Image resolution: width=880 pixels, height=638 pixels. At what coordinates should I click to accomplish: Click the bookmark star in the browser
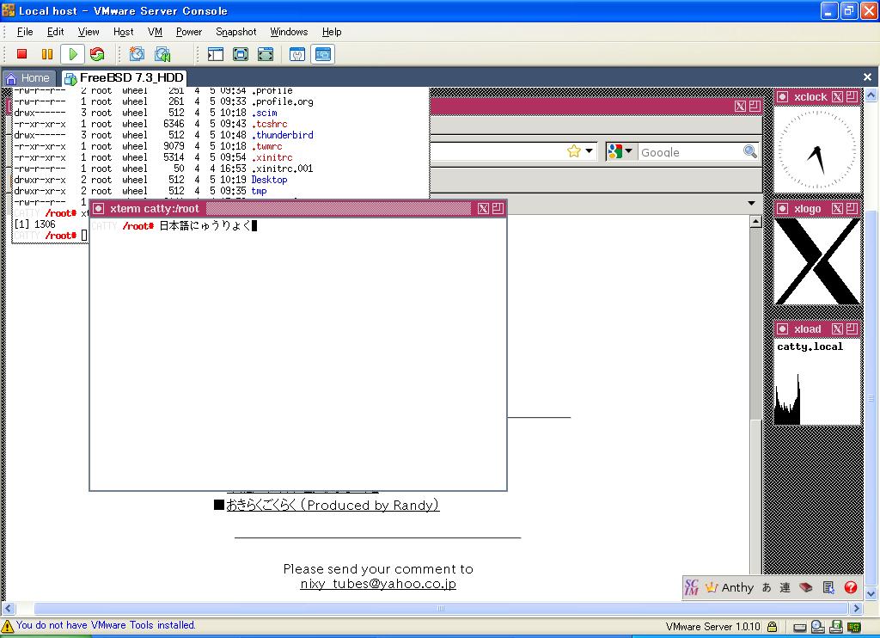(573, 151)
